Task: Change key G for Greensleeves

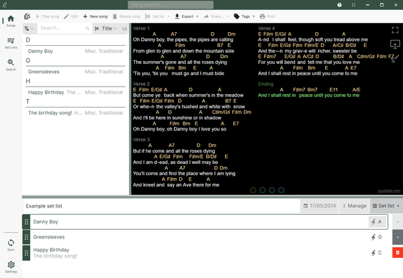Action: (377, 237)
